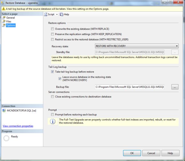Click the Restore Database title bar icon

coord(3,3)
